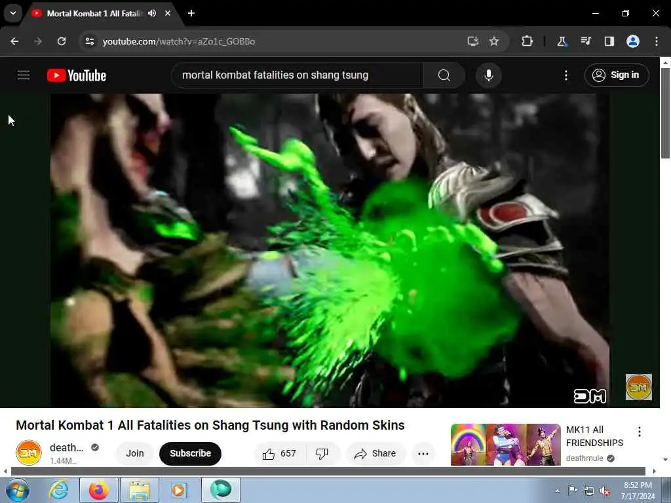671x503 pixels.
Task: Like the video with 657 likes
Action: [x=280, y=453]
